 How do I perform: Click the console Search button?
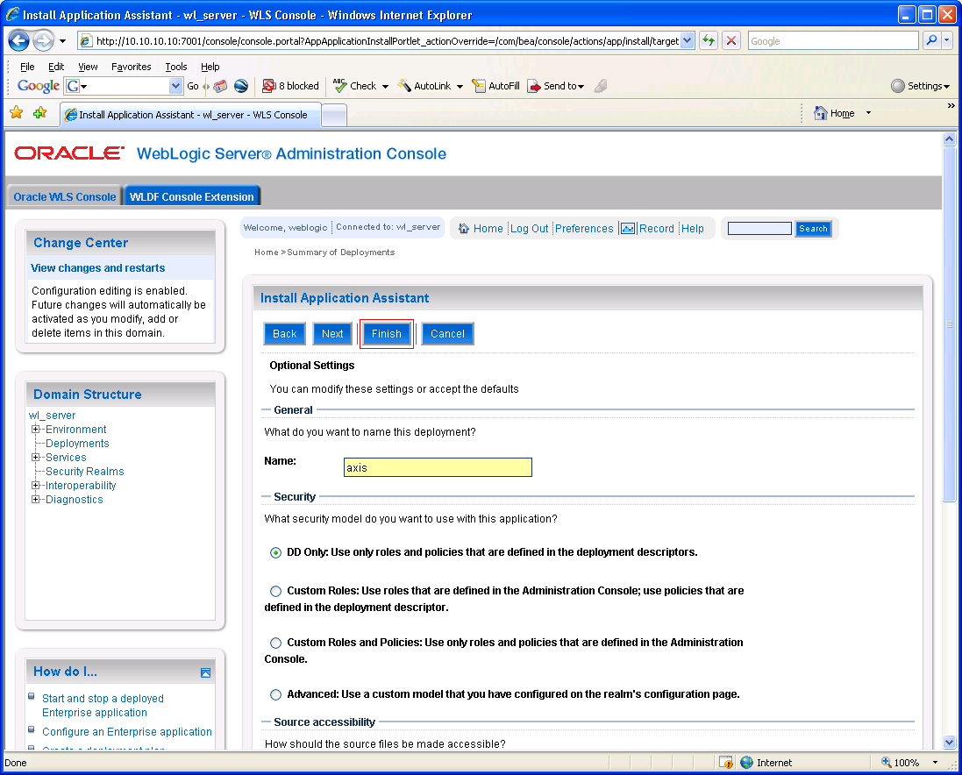pyautogui.click(x=814, y=229)
